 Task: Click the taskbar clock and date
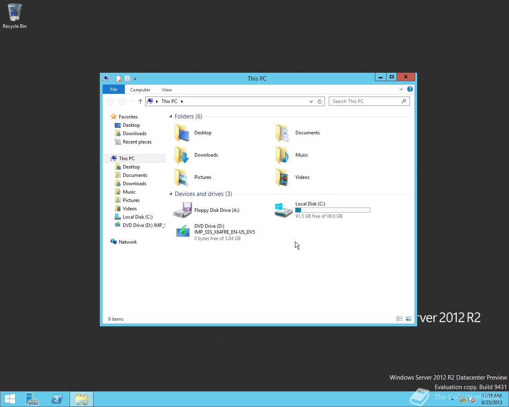click(x=492, y=399)
